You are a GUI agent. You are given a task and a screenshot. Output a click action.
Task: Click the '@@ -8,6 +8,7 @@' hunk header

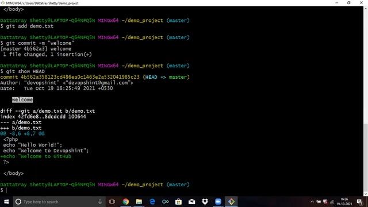tap(22, 133)
